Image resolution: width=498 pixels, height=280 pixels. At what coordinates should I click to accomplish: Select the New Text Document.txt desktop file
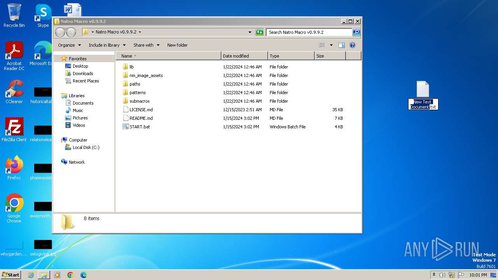click(x=423, y=95)
